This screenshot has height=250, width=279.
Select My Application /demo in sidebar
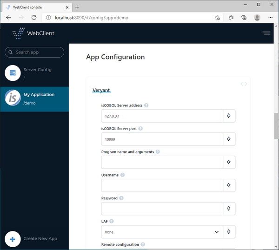click(x=34, y=99)
